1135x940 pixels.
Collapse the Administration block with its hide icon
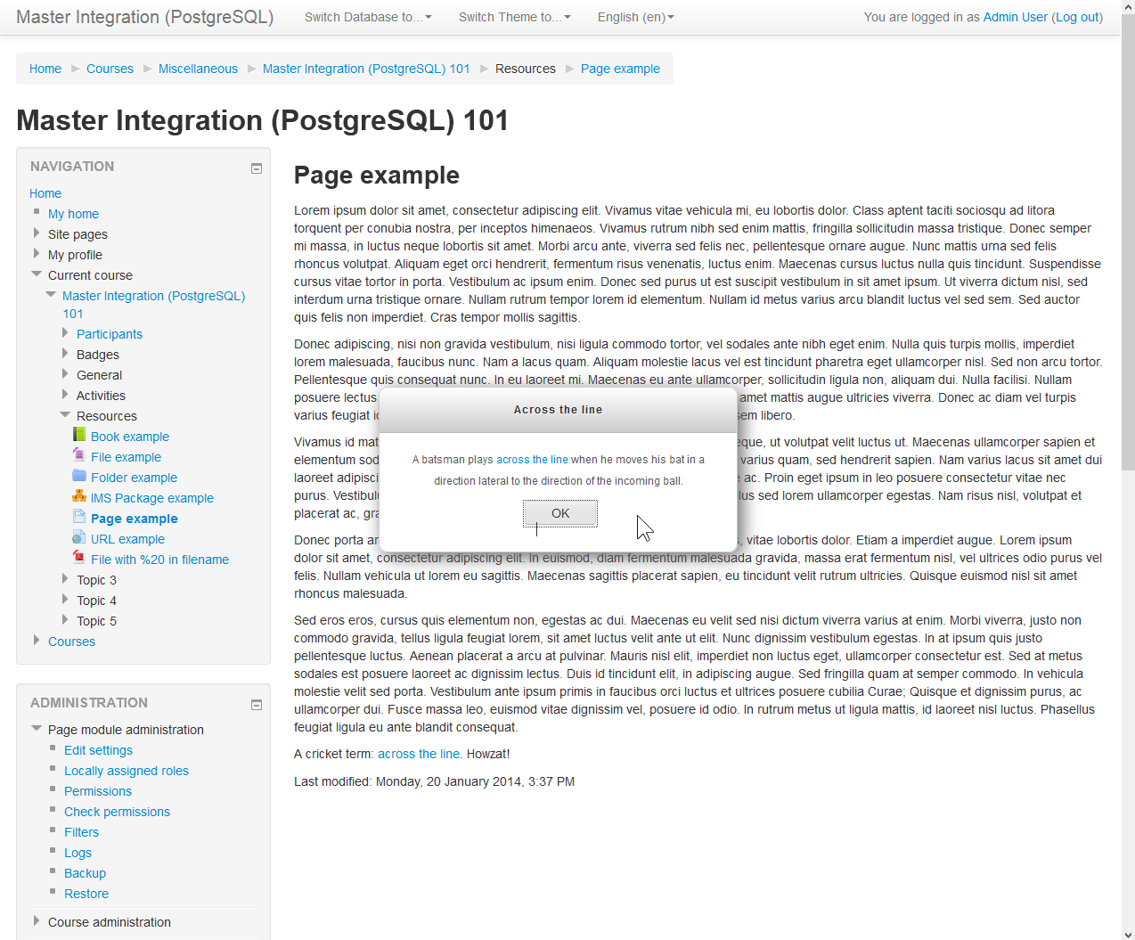pos(257,705)
